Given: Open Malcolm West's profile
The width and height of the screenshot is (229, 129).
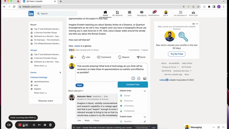Looking at the screenshot, I should pyautogui.click(x=84, y=96).
